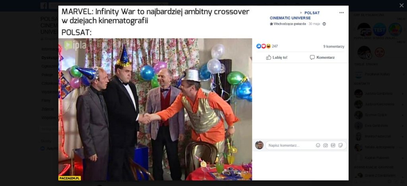The width and height of the screenshot is (407, 186).
Task: Click the Wschodząca gwiazda star badge
Action: pos(288,24)
